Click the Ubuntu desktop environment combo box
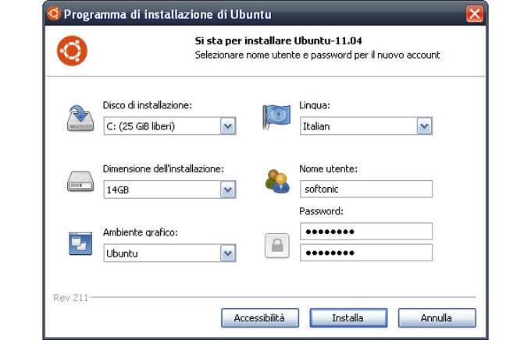 [169, 253]
